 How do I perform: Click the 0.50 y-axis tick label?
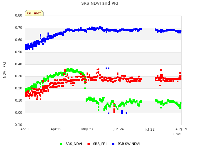click(19, 52)
